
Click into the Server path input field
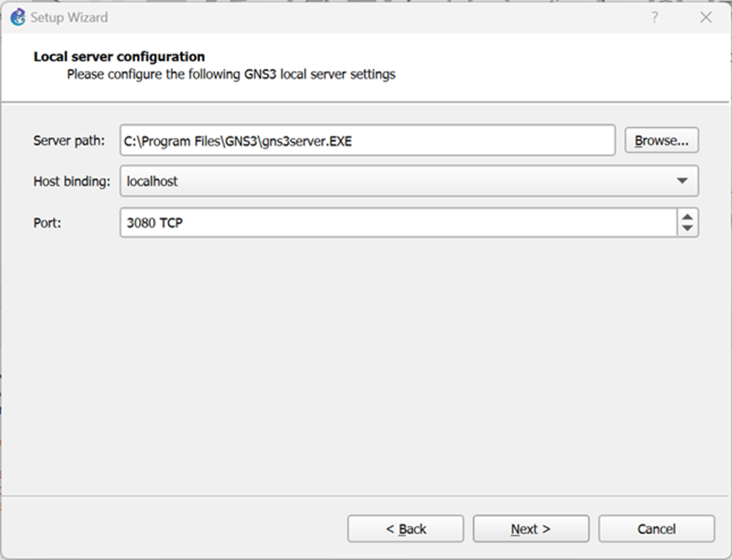(368, 140)
